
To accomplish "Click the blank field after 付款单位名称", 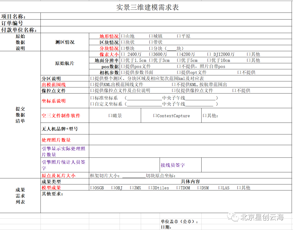I will coord(166,30).
